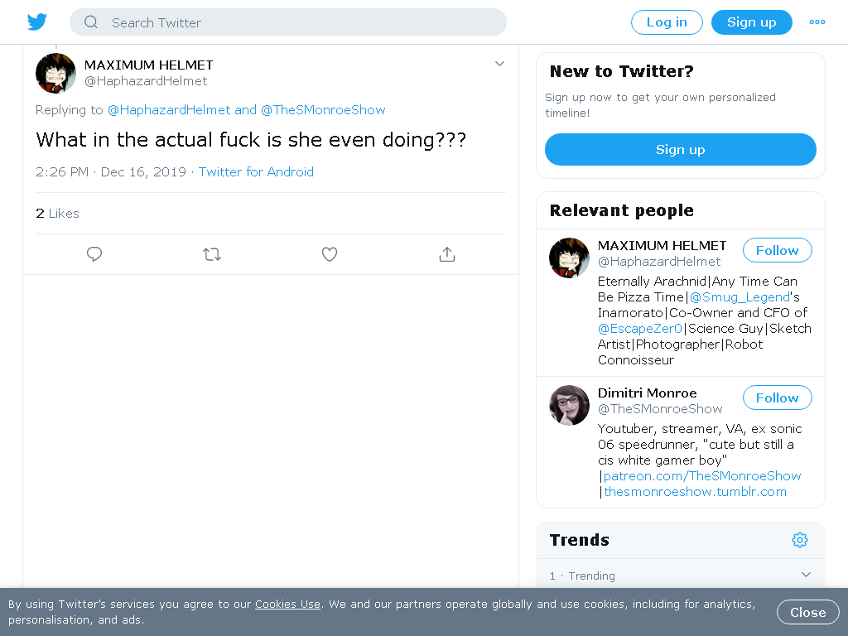848x636 pixels.
Task: Click the Log in button
Action: pos(667,22)
